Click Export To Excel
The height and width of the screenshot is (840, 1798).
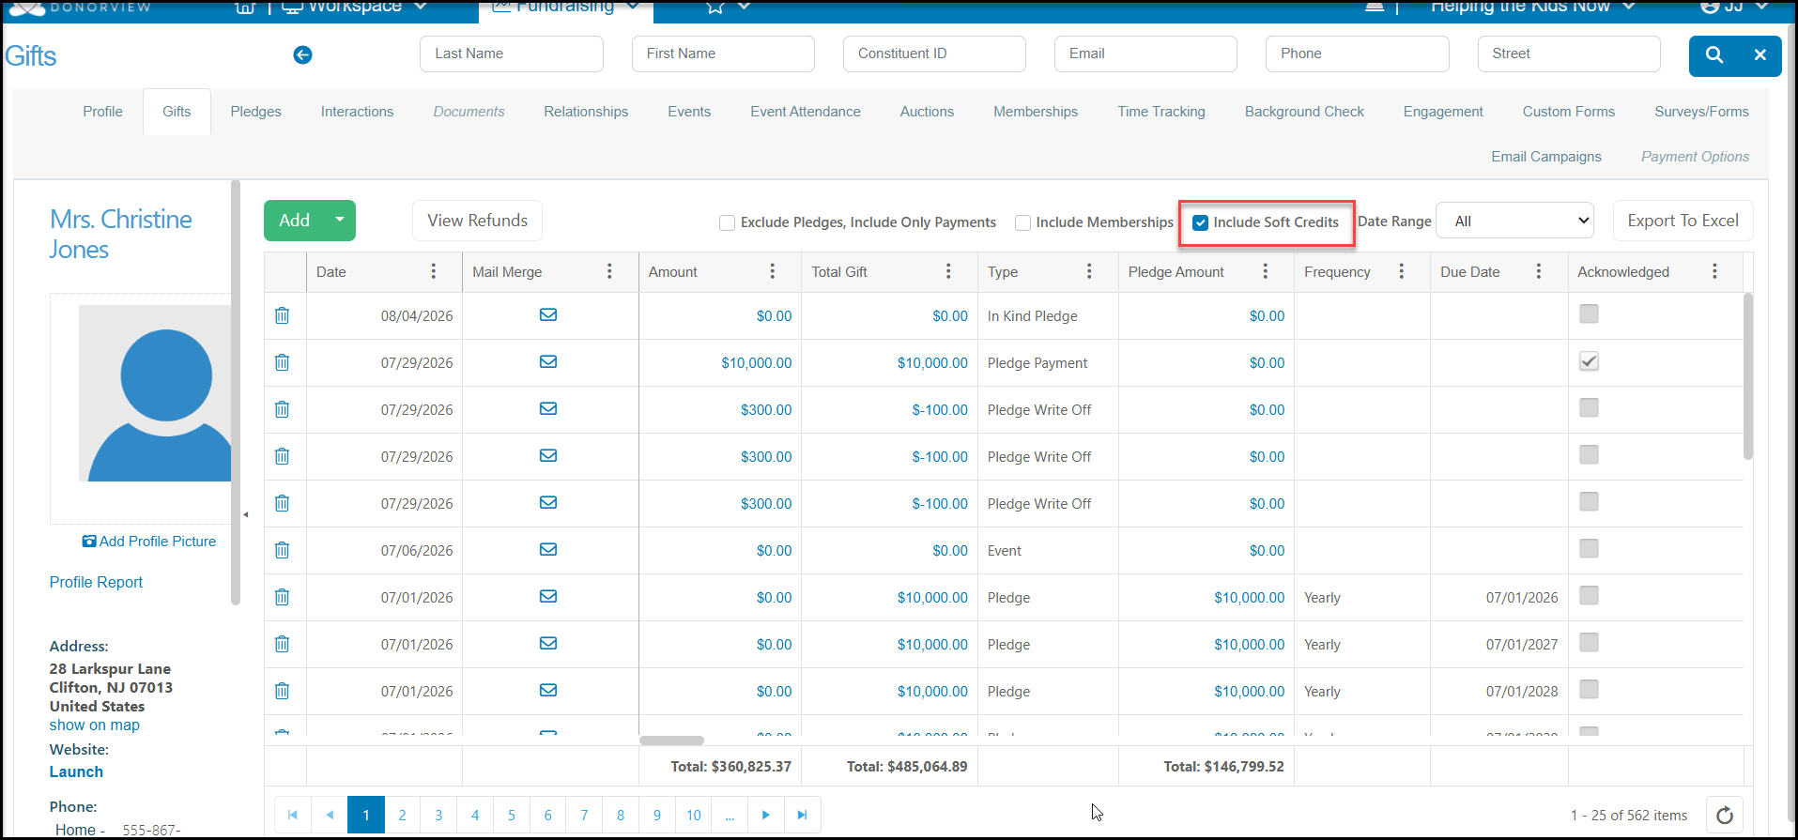click(1683, 221)
